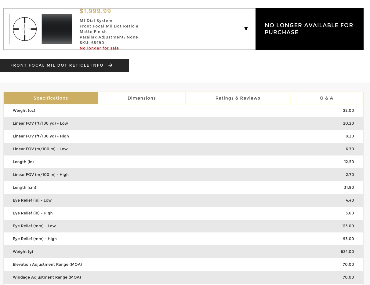Click the red No longer for sale notice

pos(99,48)
